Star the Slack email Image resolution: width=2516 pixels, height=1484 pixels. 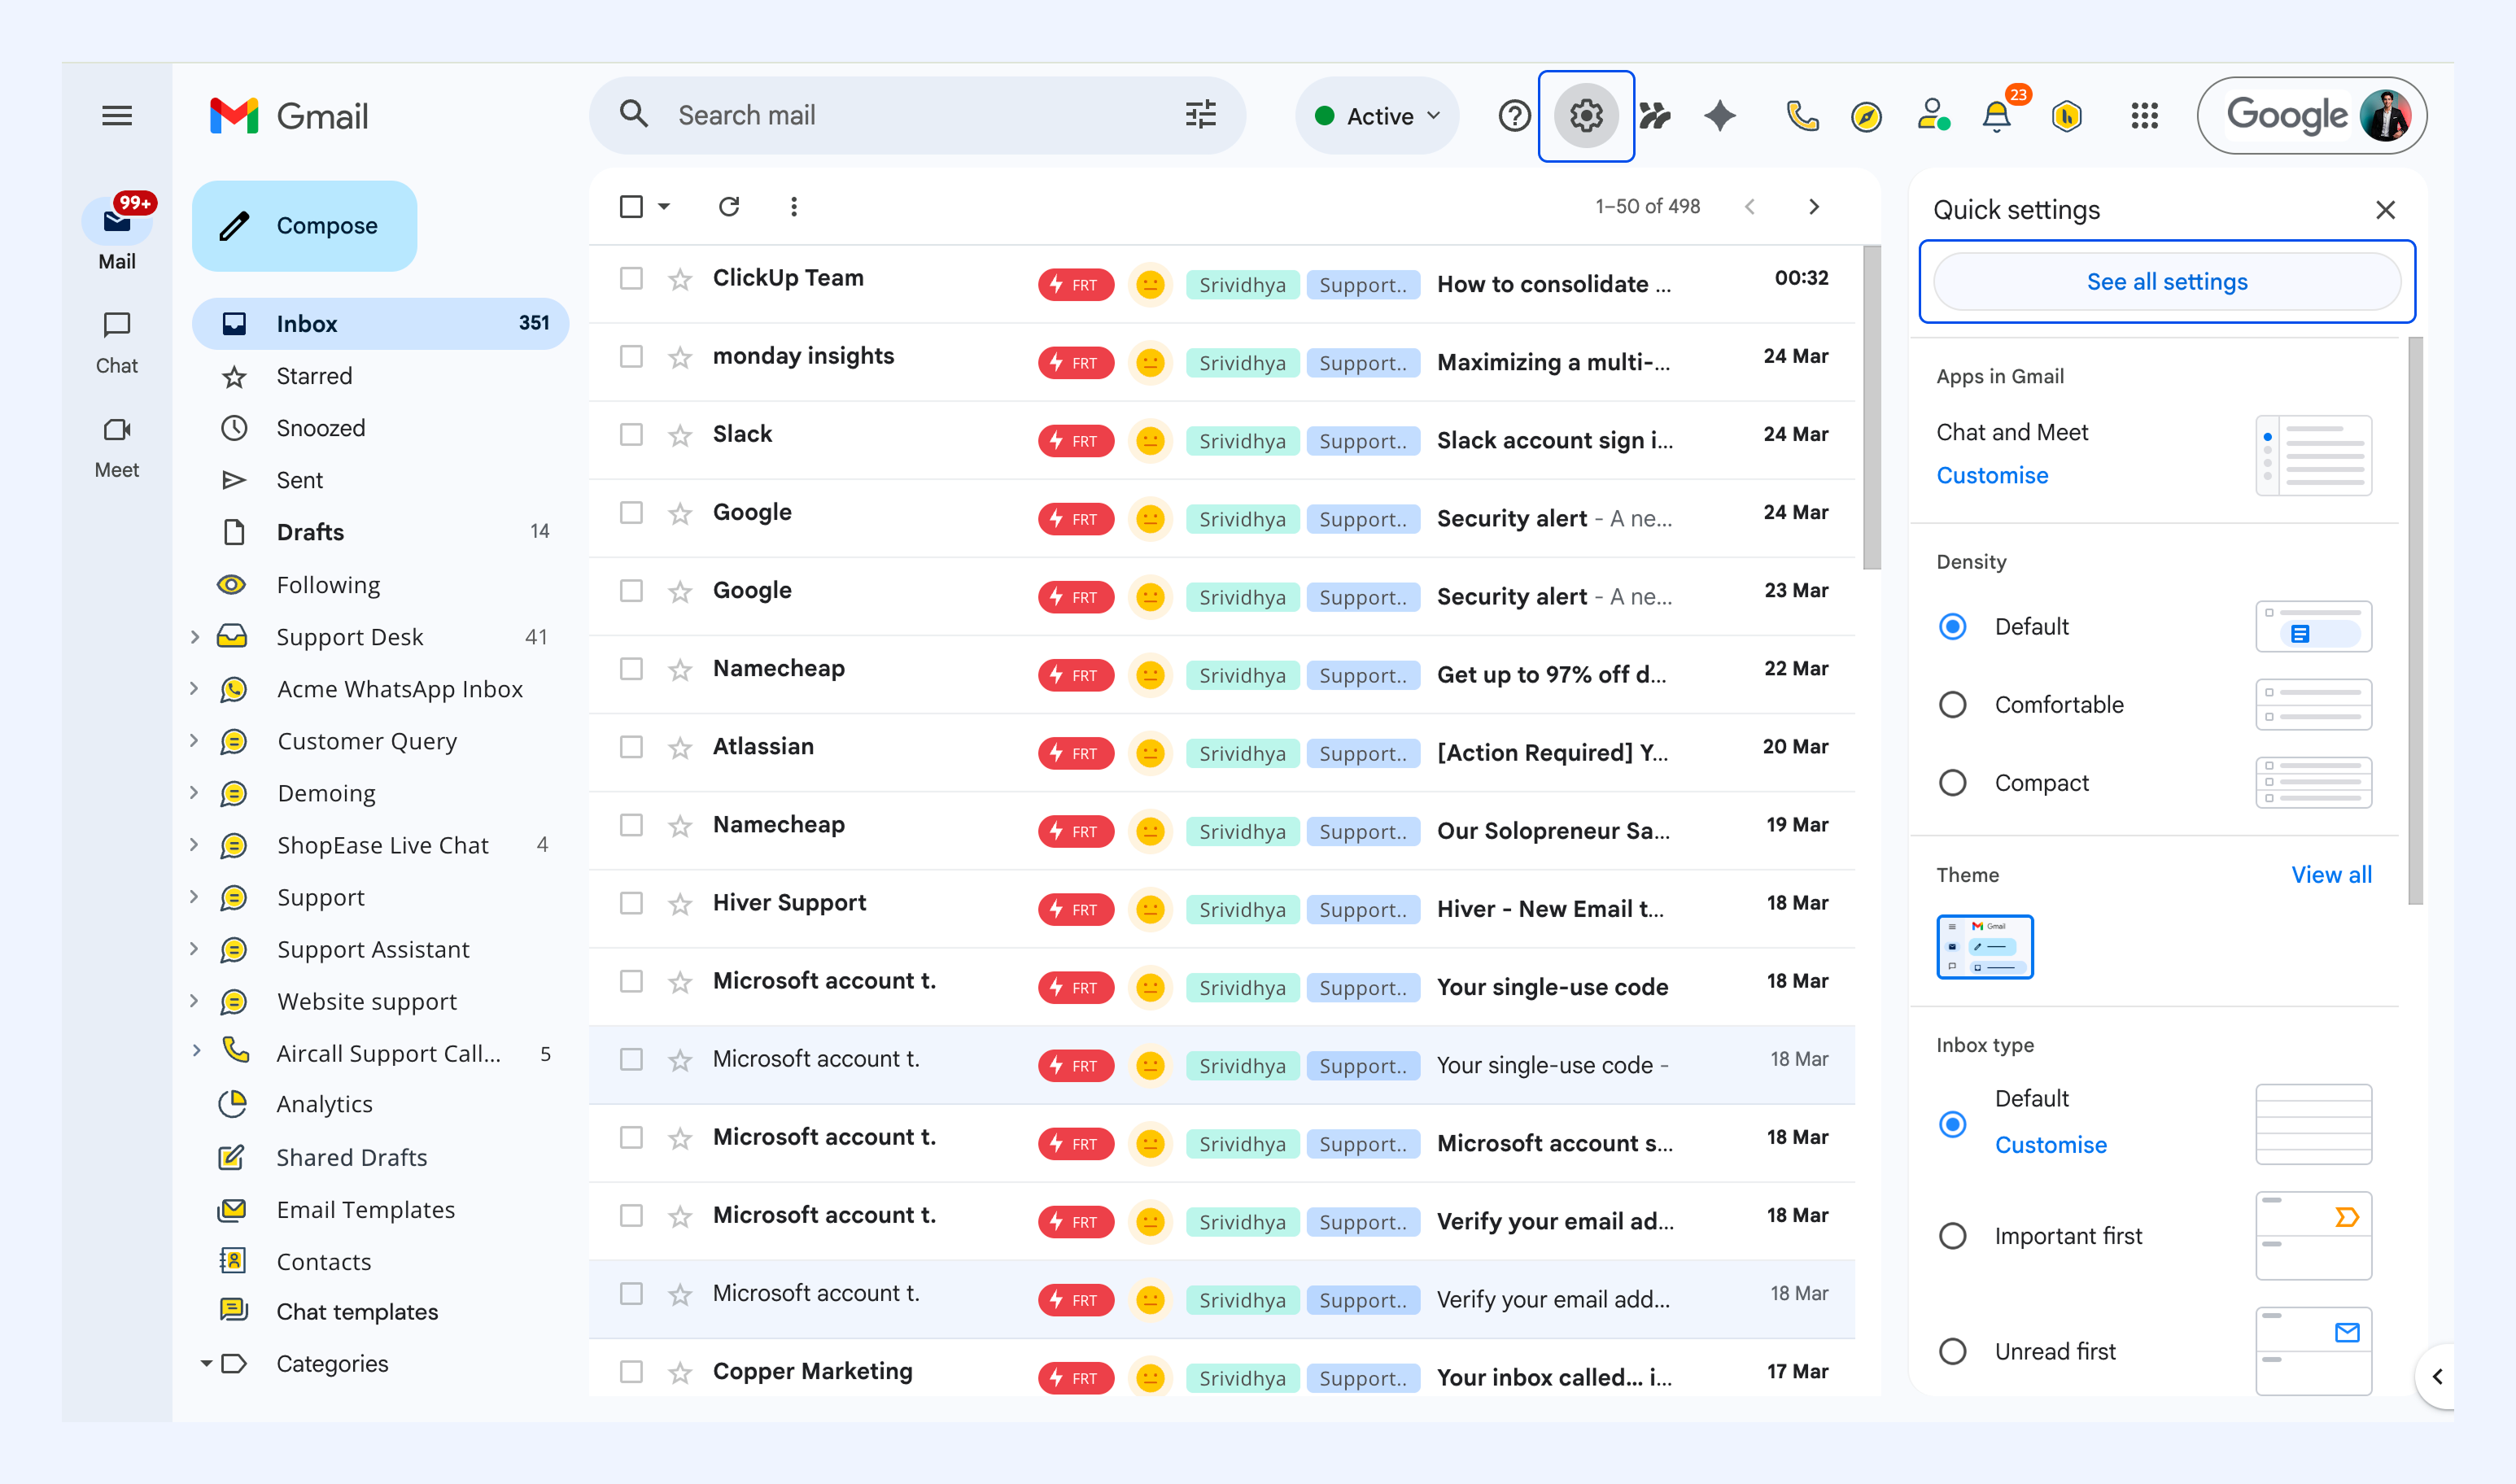(680, 435)
